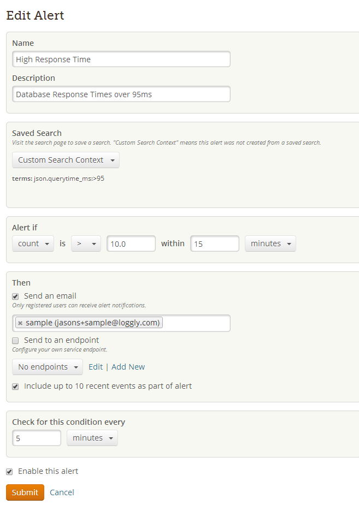Screen dimensions: 359x505
Task: Click the Cancel link
Action: (62, 492)
